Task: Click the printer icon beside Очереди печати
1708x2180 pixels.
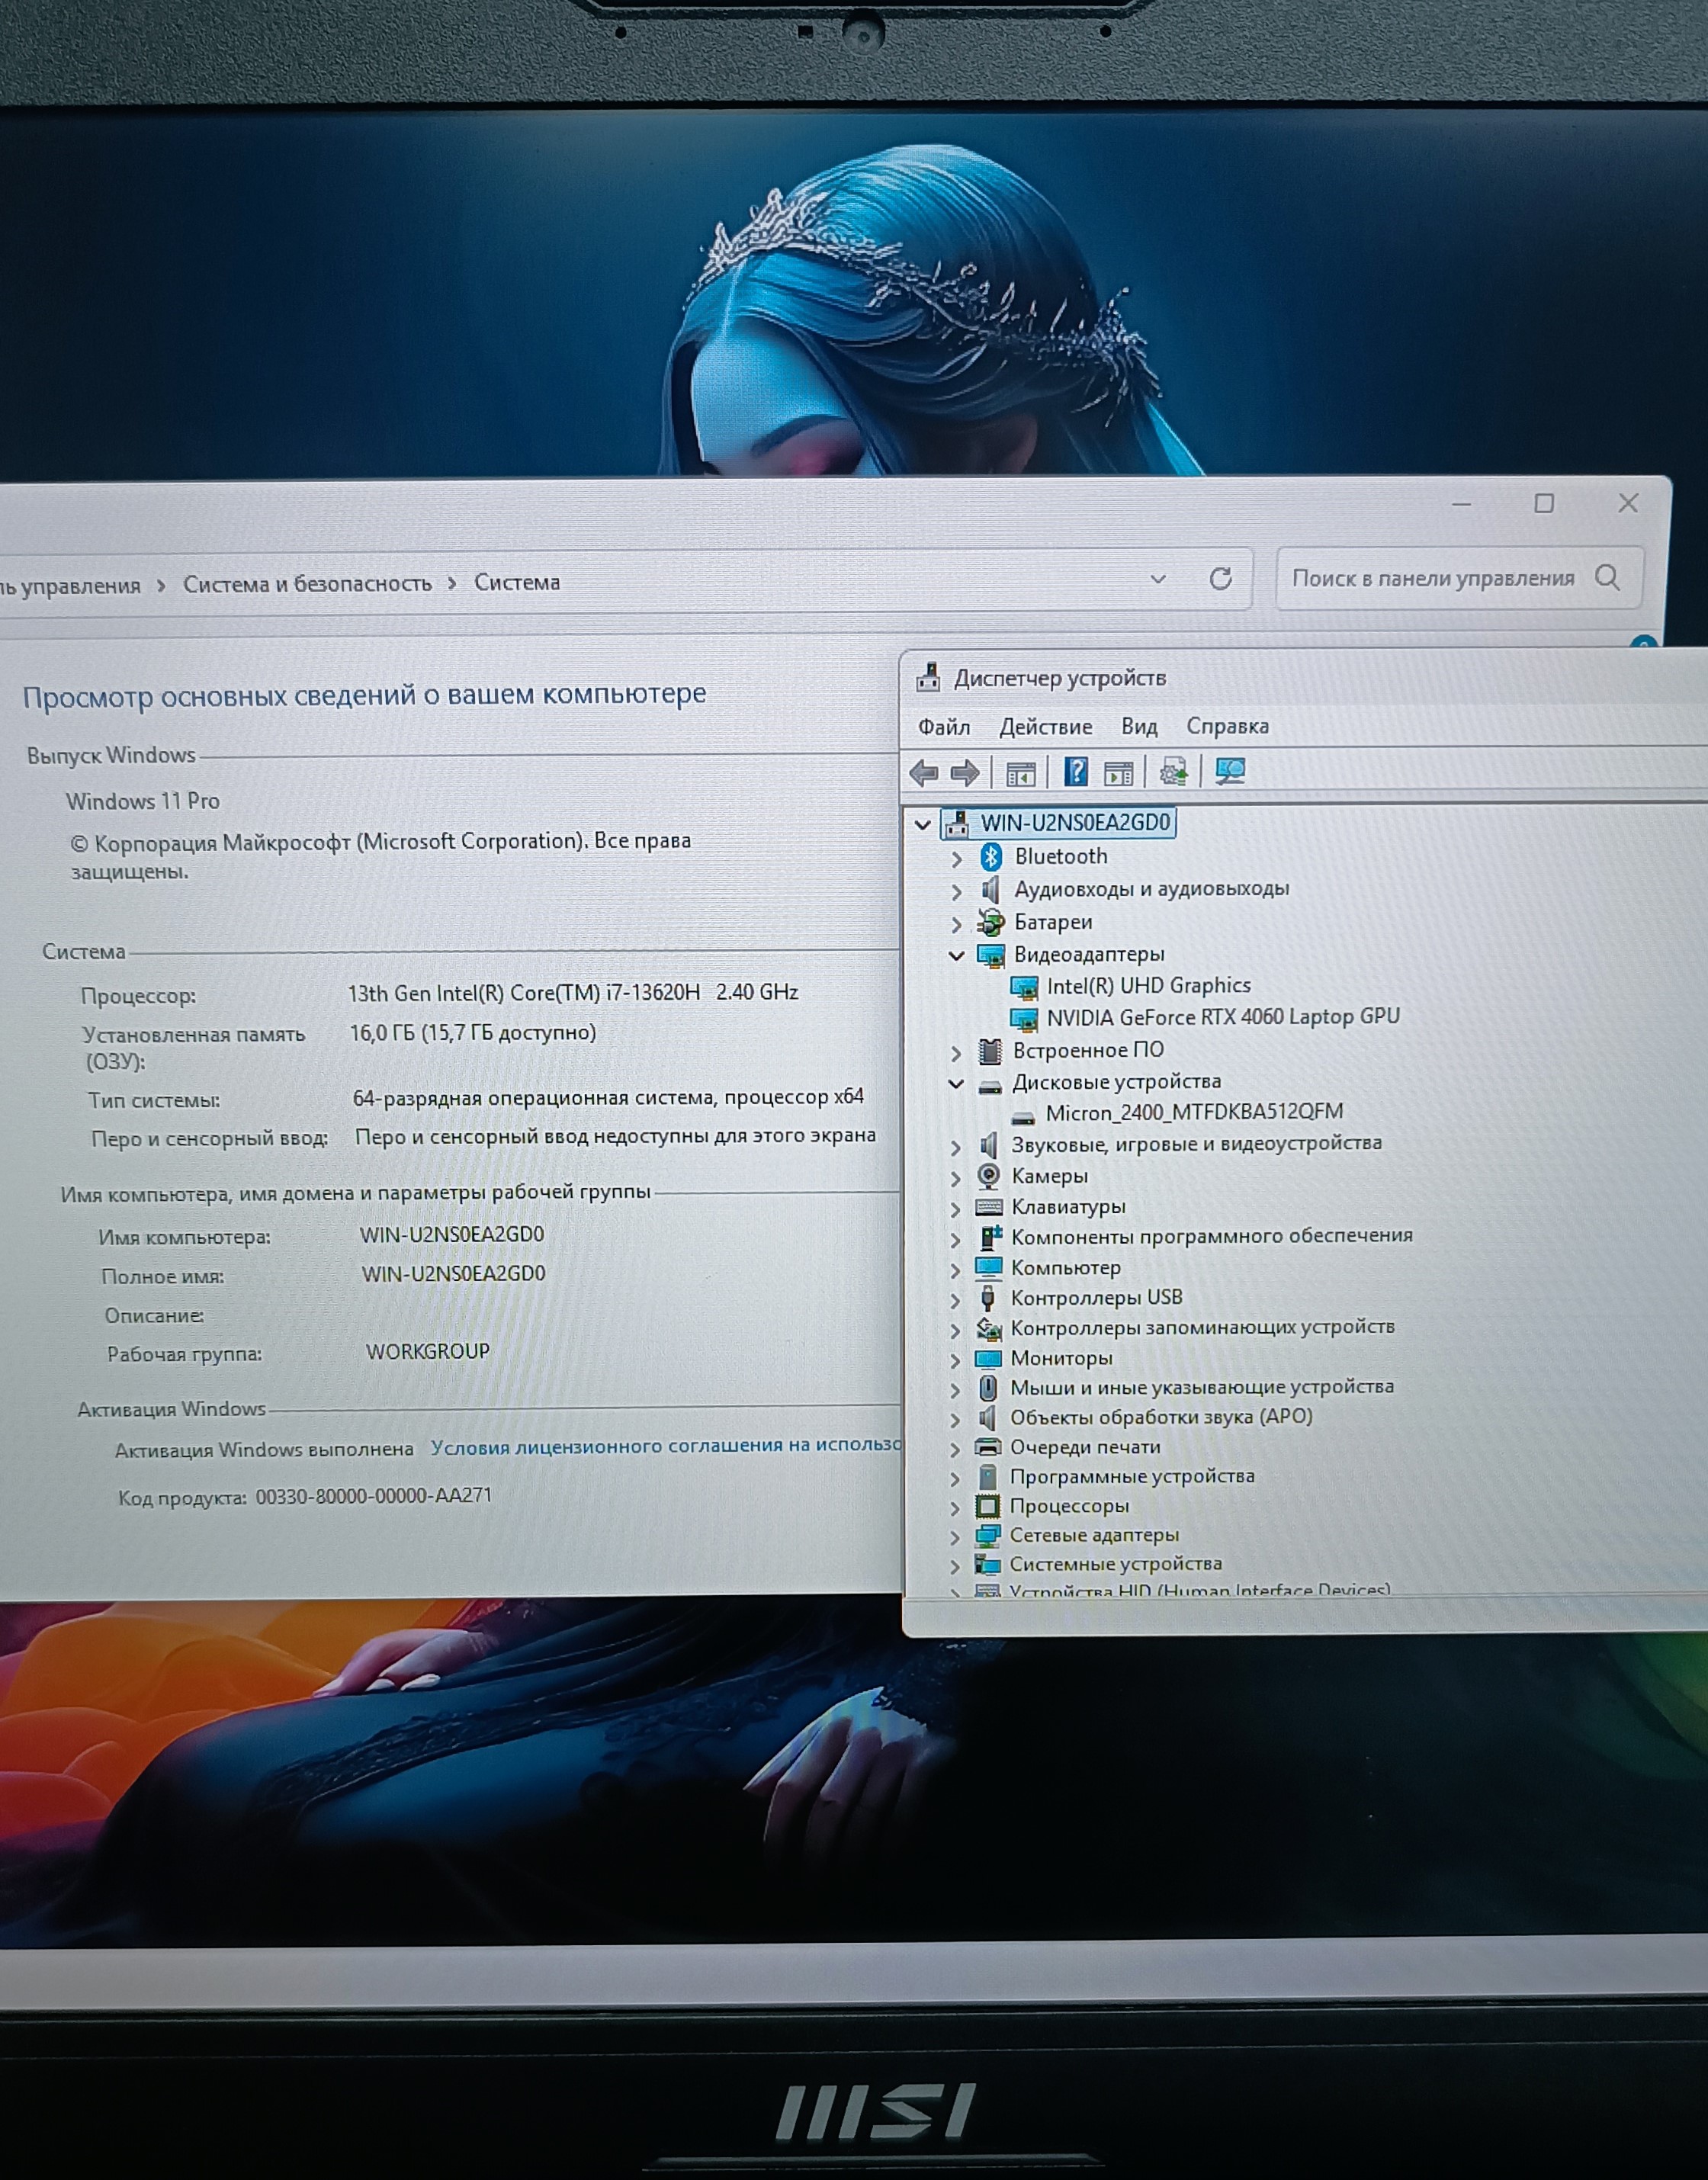Action: [x=988, y=1447]
